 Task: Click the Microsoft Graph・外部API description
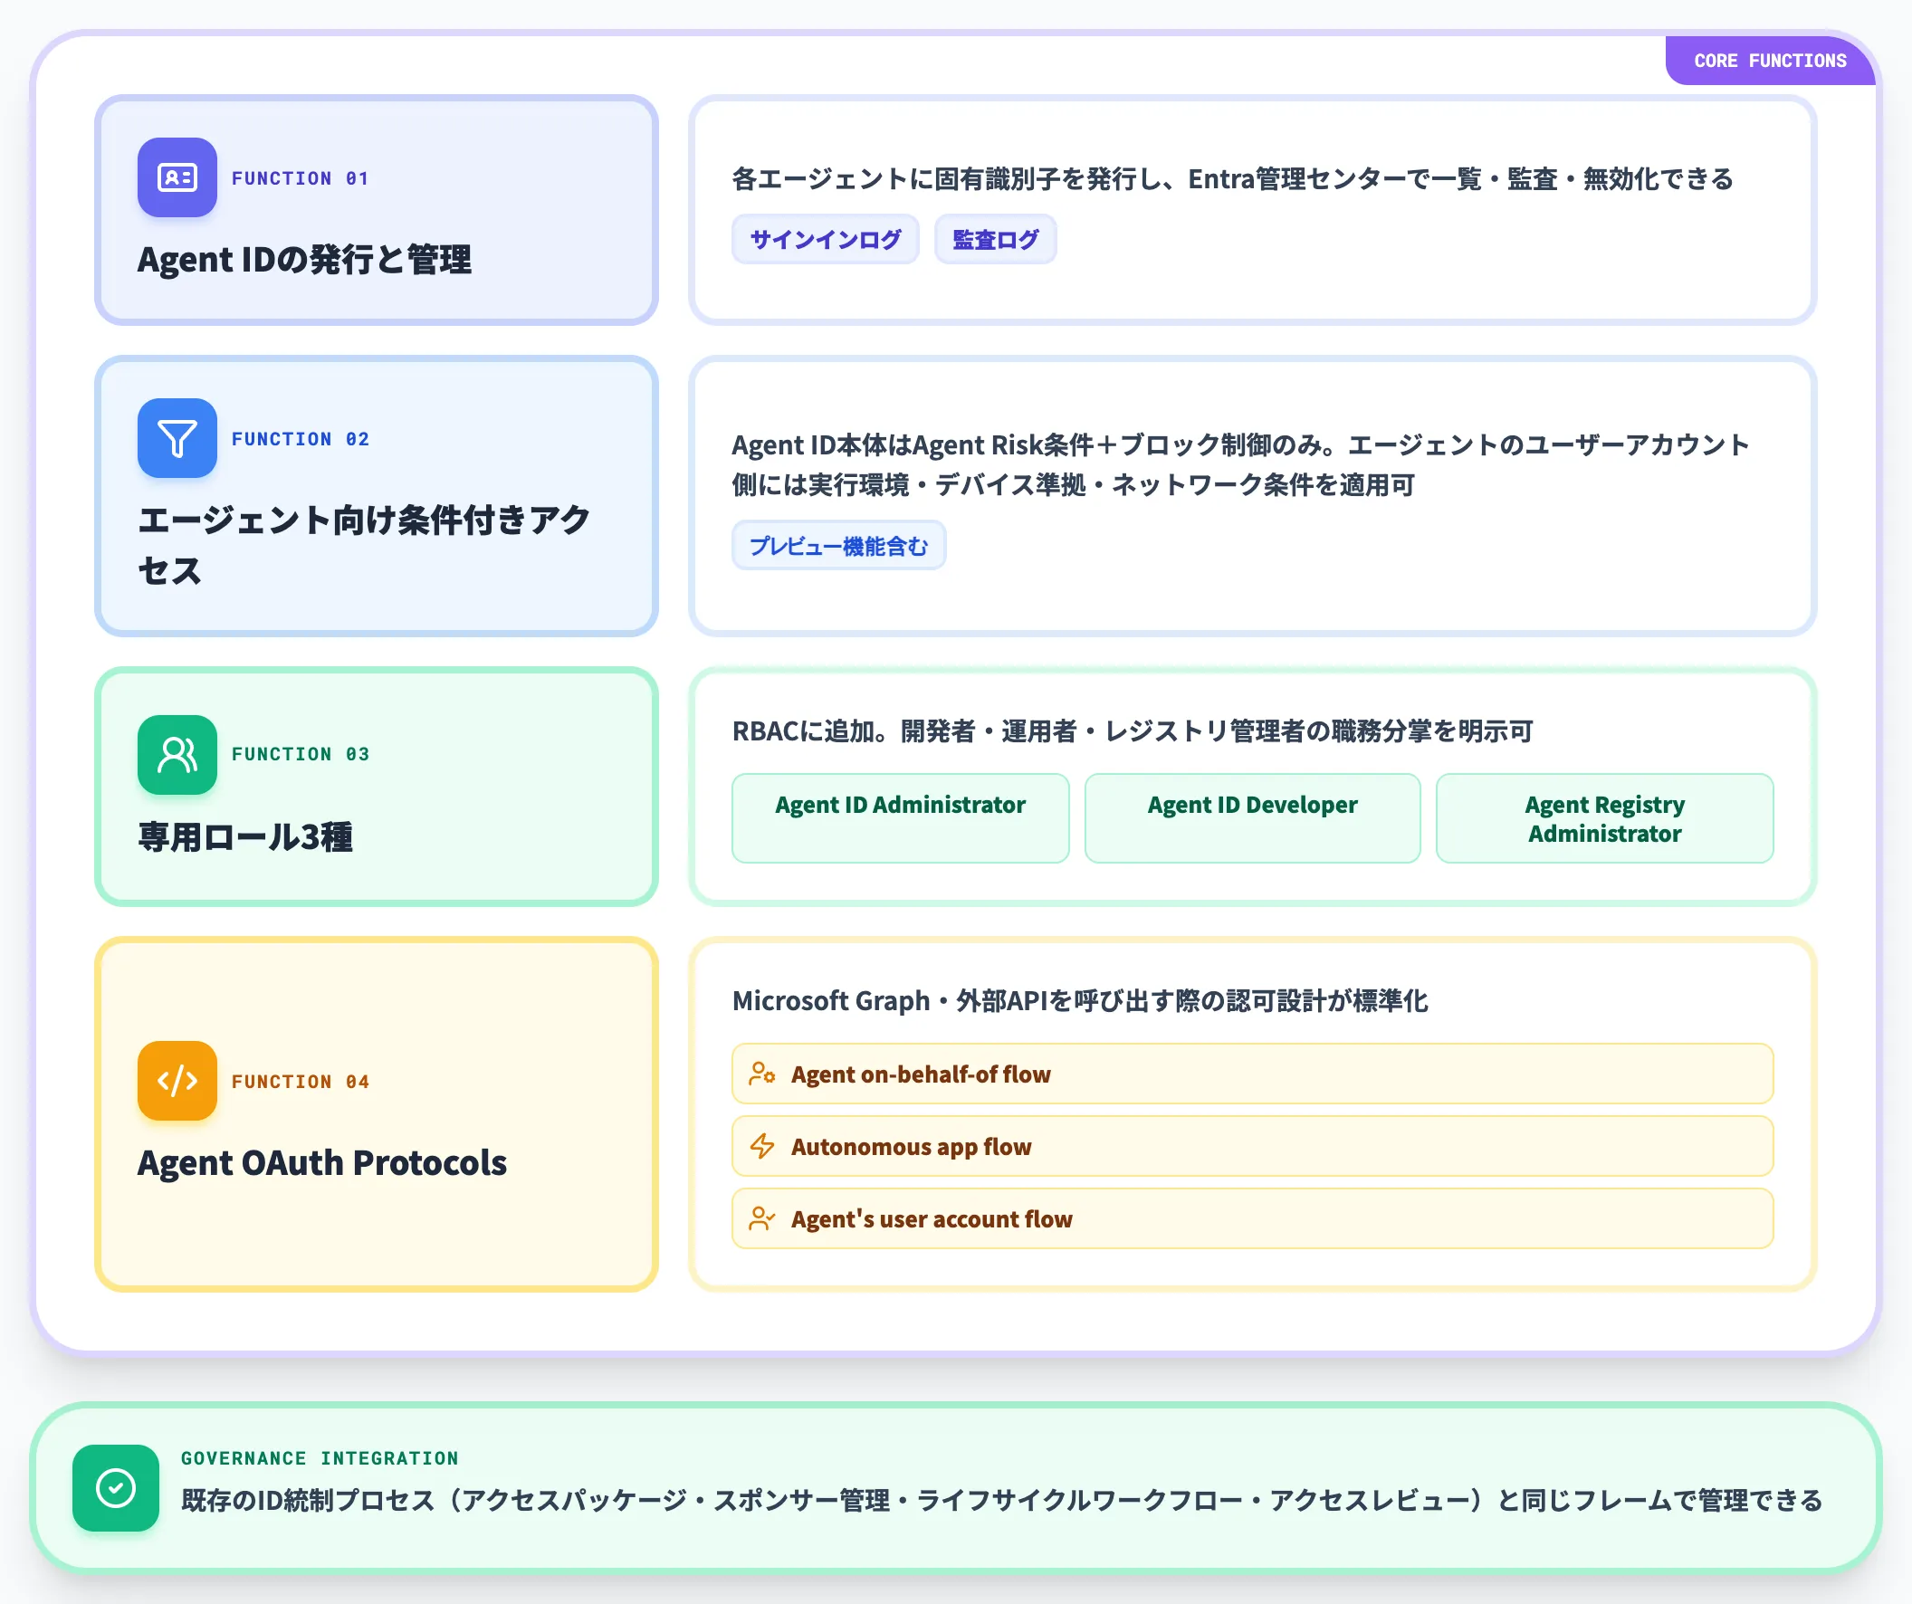click(1080, 1000)
